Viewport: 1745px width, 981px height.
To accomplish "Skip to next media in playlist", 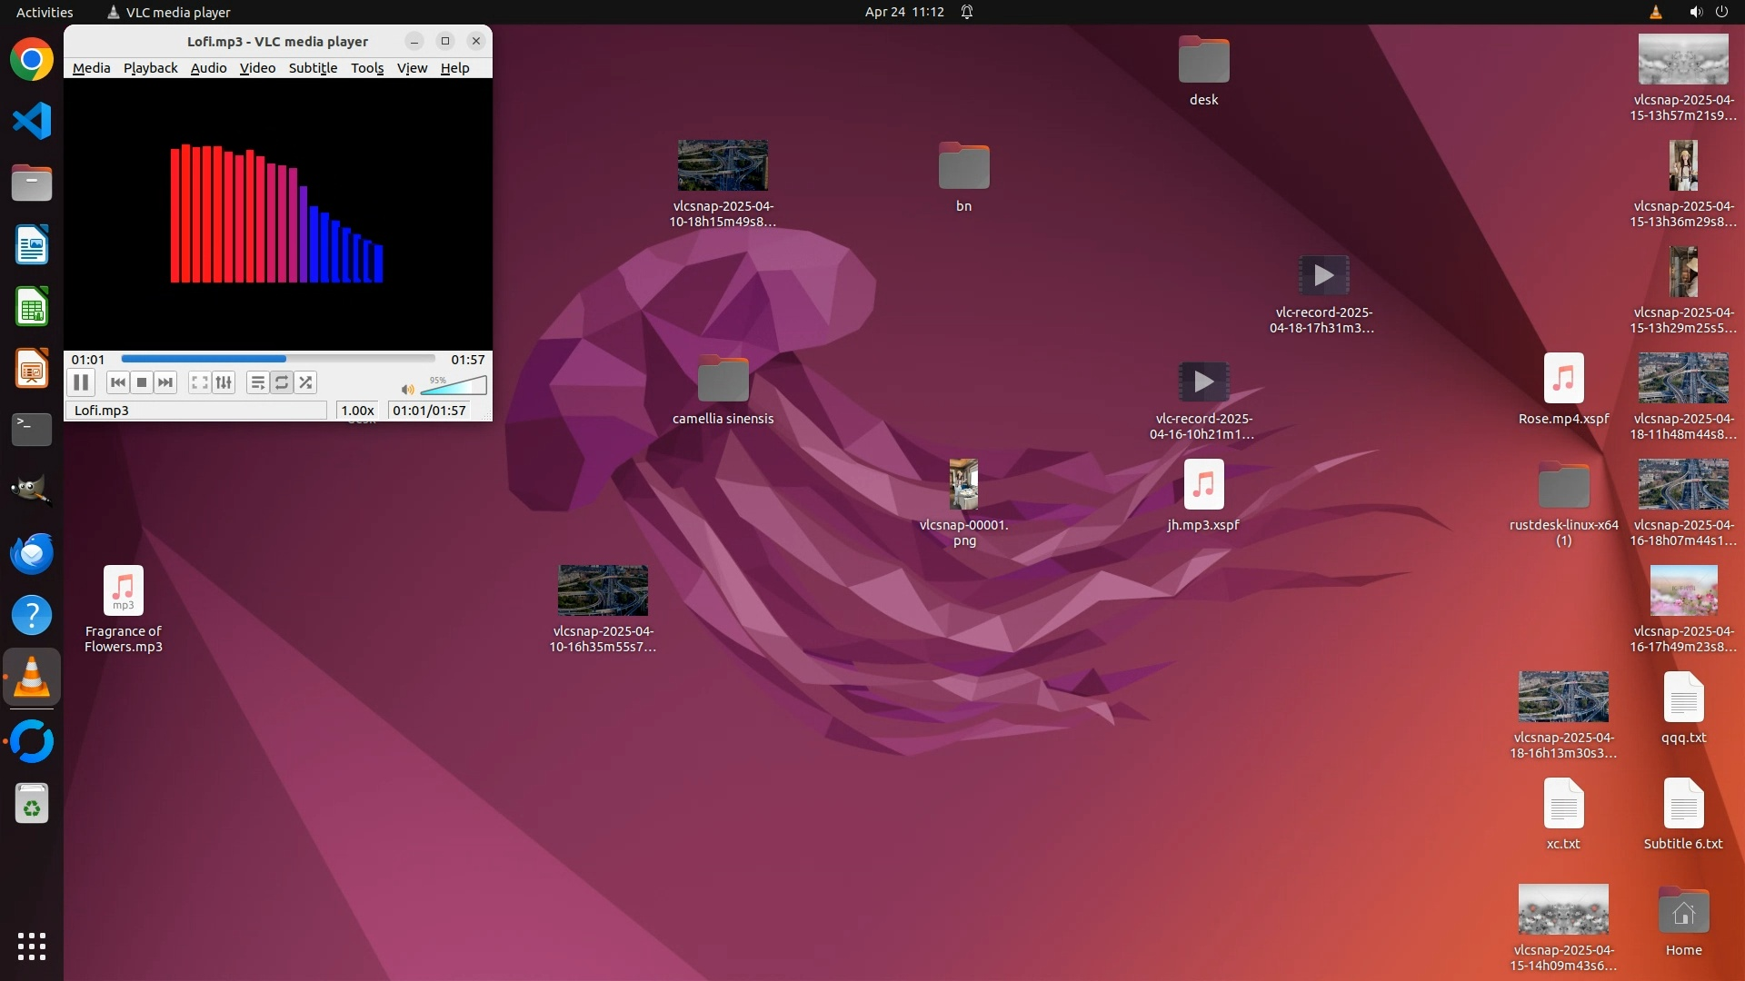I will point(165,382).
